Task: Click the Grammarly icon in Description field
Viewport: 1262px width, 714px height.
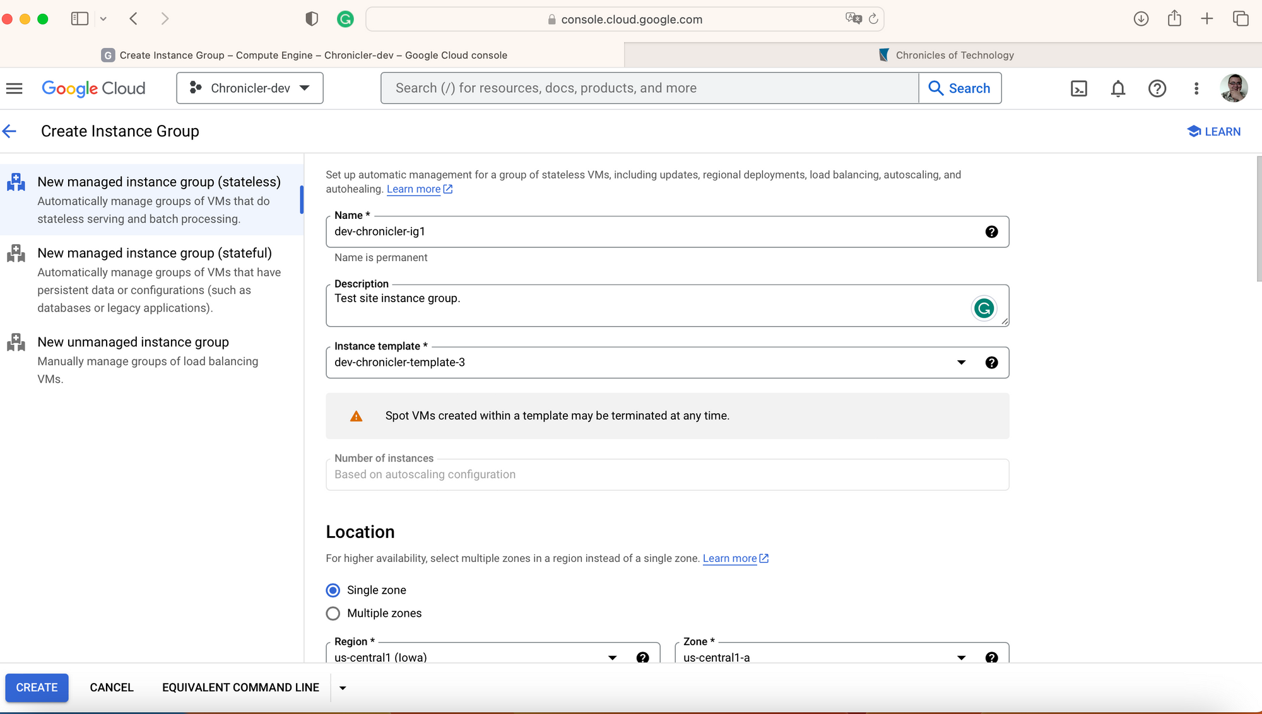Action: 983,308
